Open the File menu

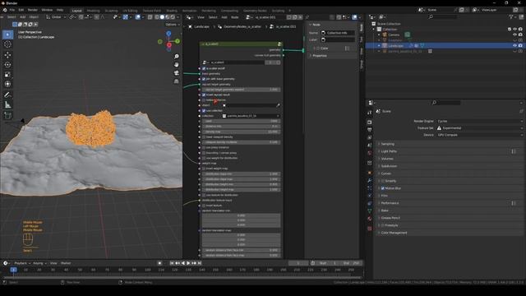click(12, 10)
